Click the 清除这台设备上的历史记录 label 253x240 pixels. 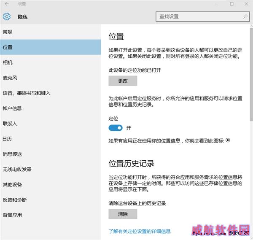[x=137, y=203]
